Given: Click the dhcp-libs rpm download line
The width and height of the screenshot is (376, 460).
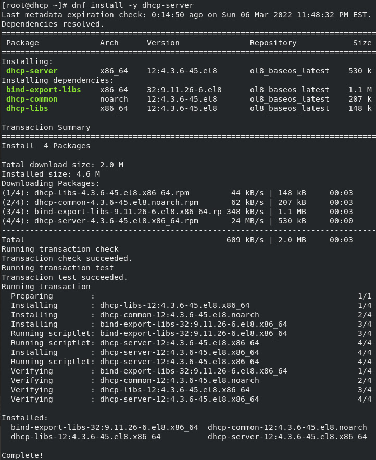Looking at the screenshot, I should pyautogui.click(x=177, y=193).
